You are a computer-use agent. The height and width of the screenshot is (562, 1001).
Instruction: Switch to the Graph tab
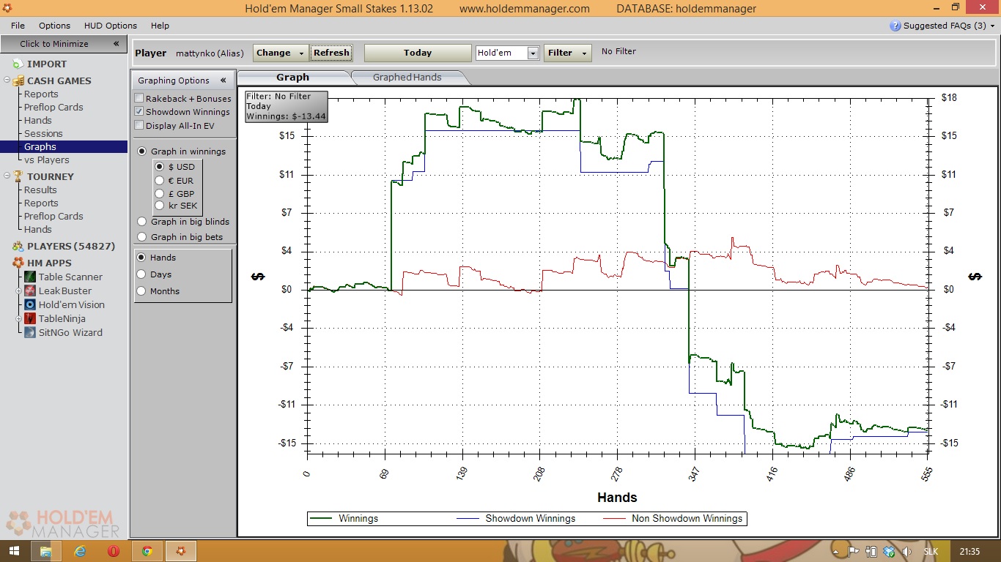coord(293,77)
